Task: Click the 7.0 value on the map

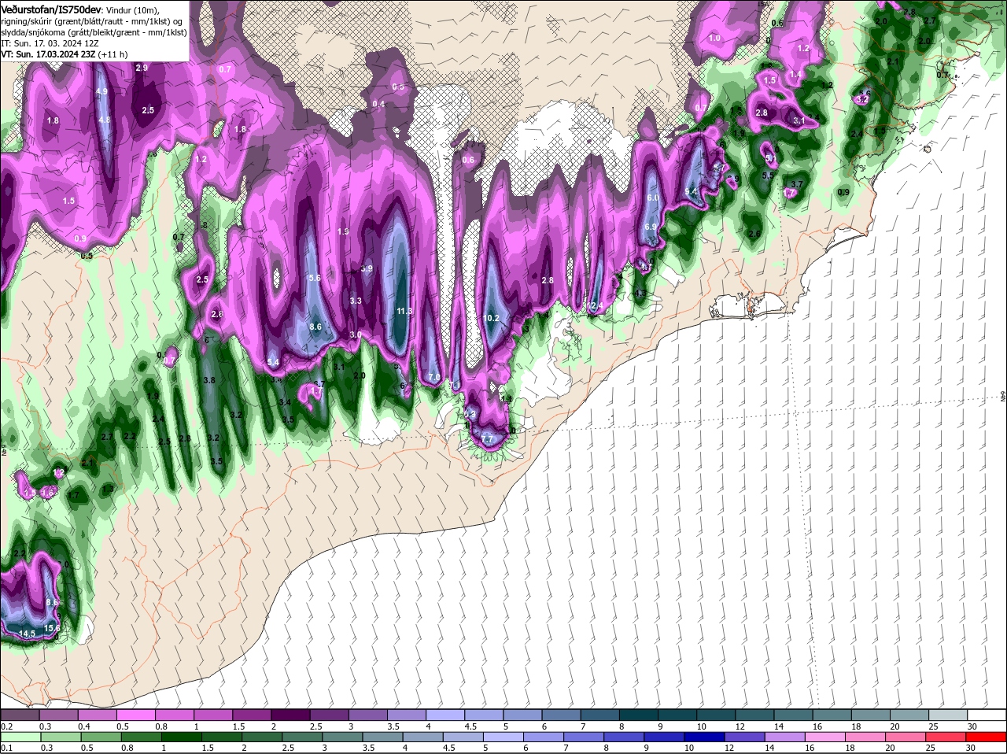Action: tap(434, 378)
